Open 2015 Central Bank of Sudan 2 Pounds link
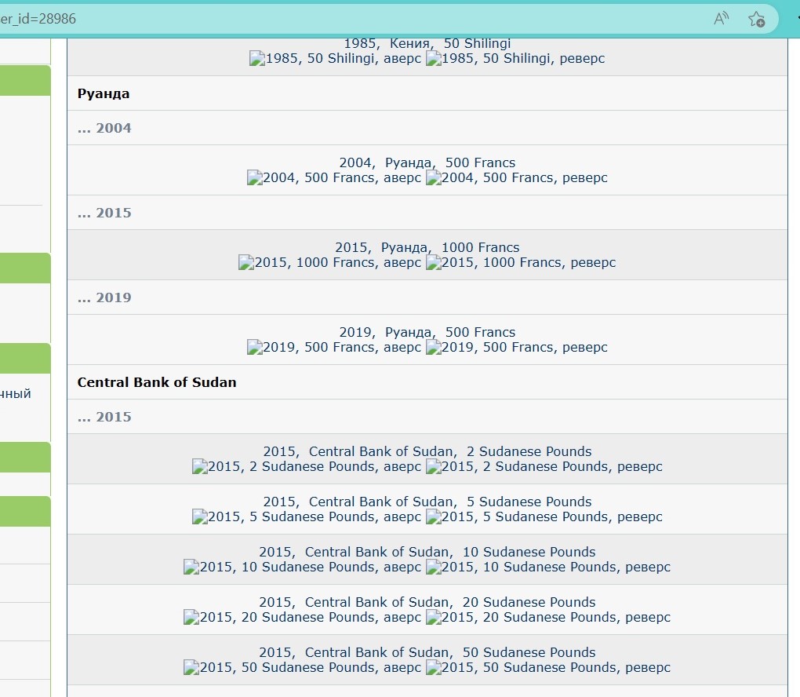800x697 pixels. click(x=427, y=451)
